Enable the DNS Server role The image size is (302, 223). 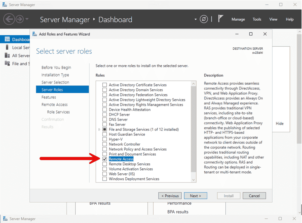pyautogui.click(x=105, y=120)
